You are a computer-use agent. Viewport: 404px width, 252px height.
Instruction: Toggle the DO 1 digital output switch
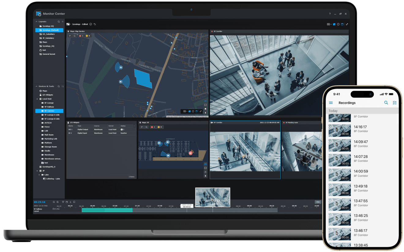click(x=122, y=130)
